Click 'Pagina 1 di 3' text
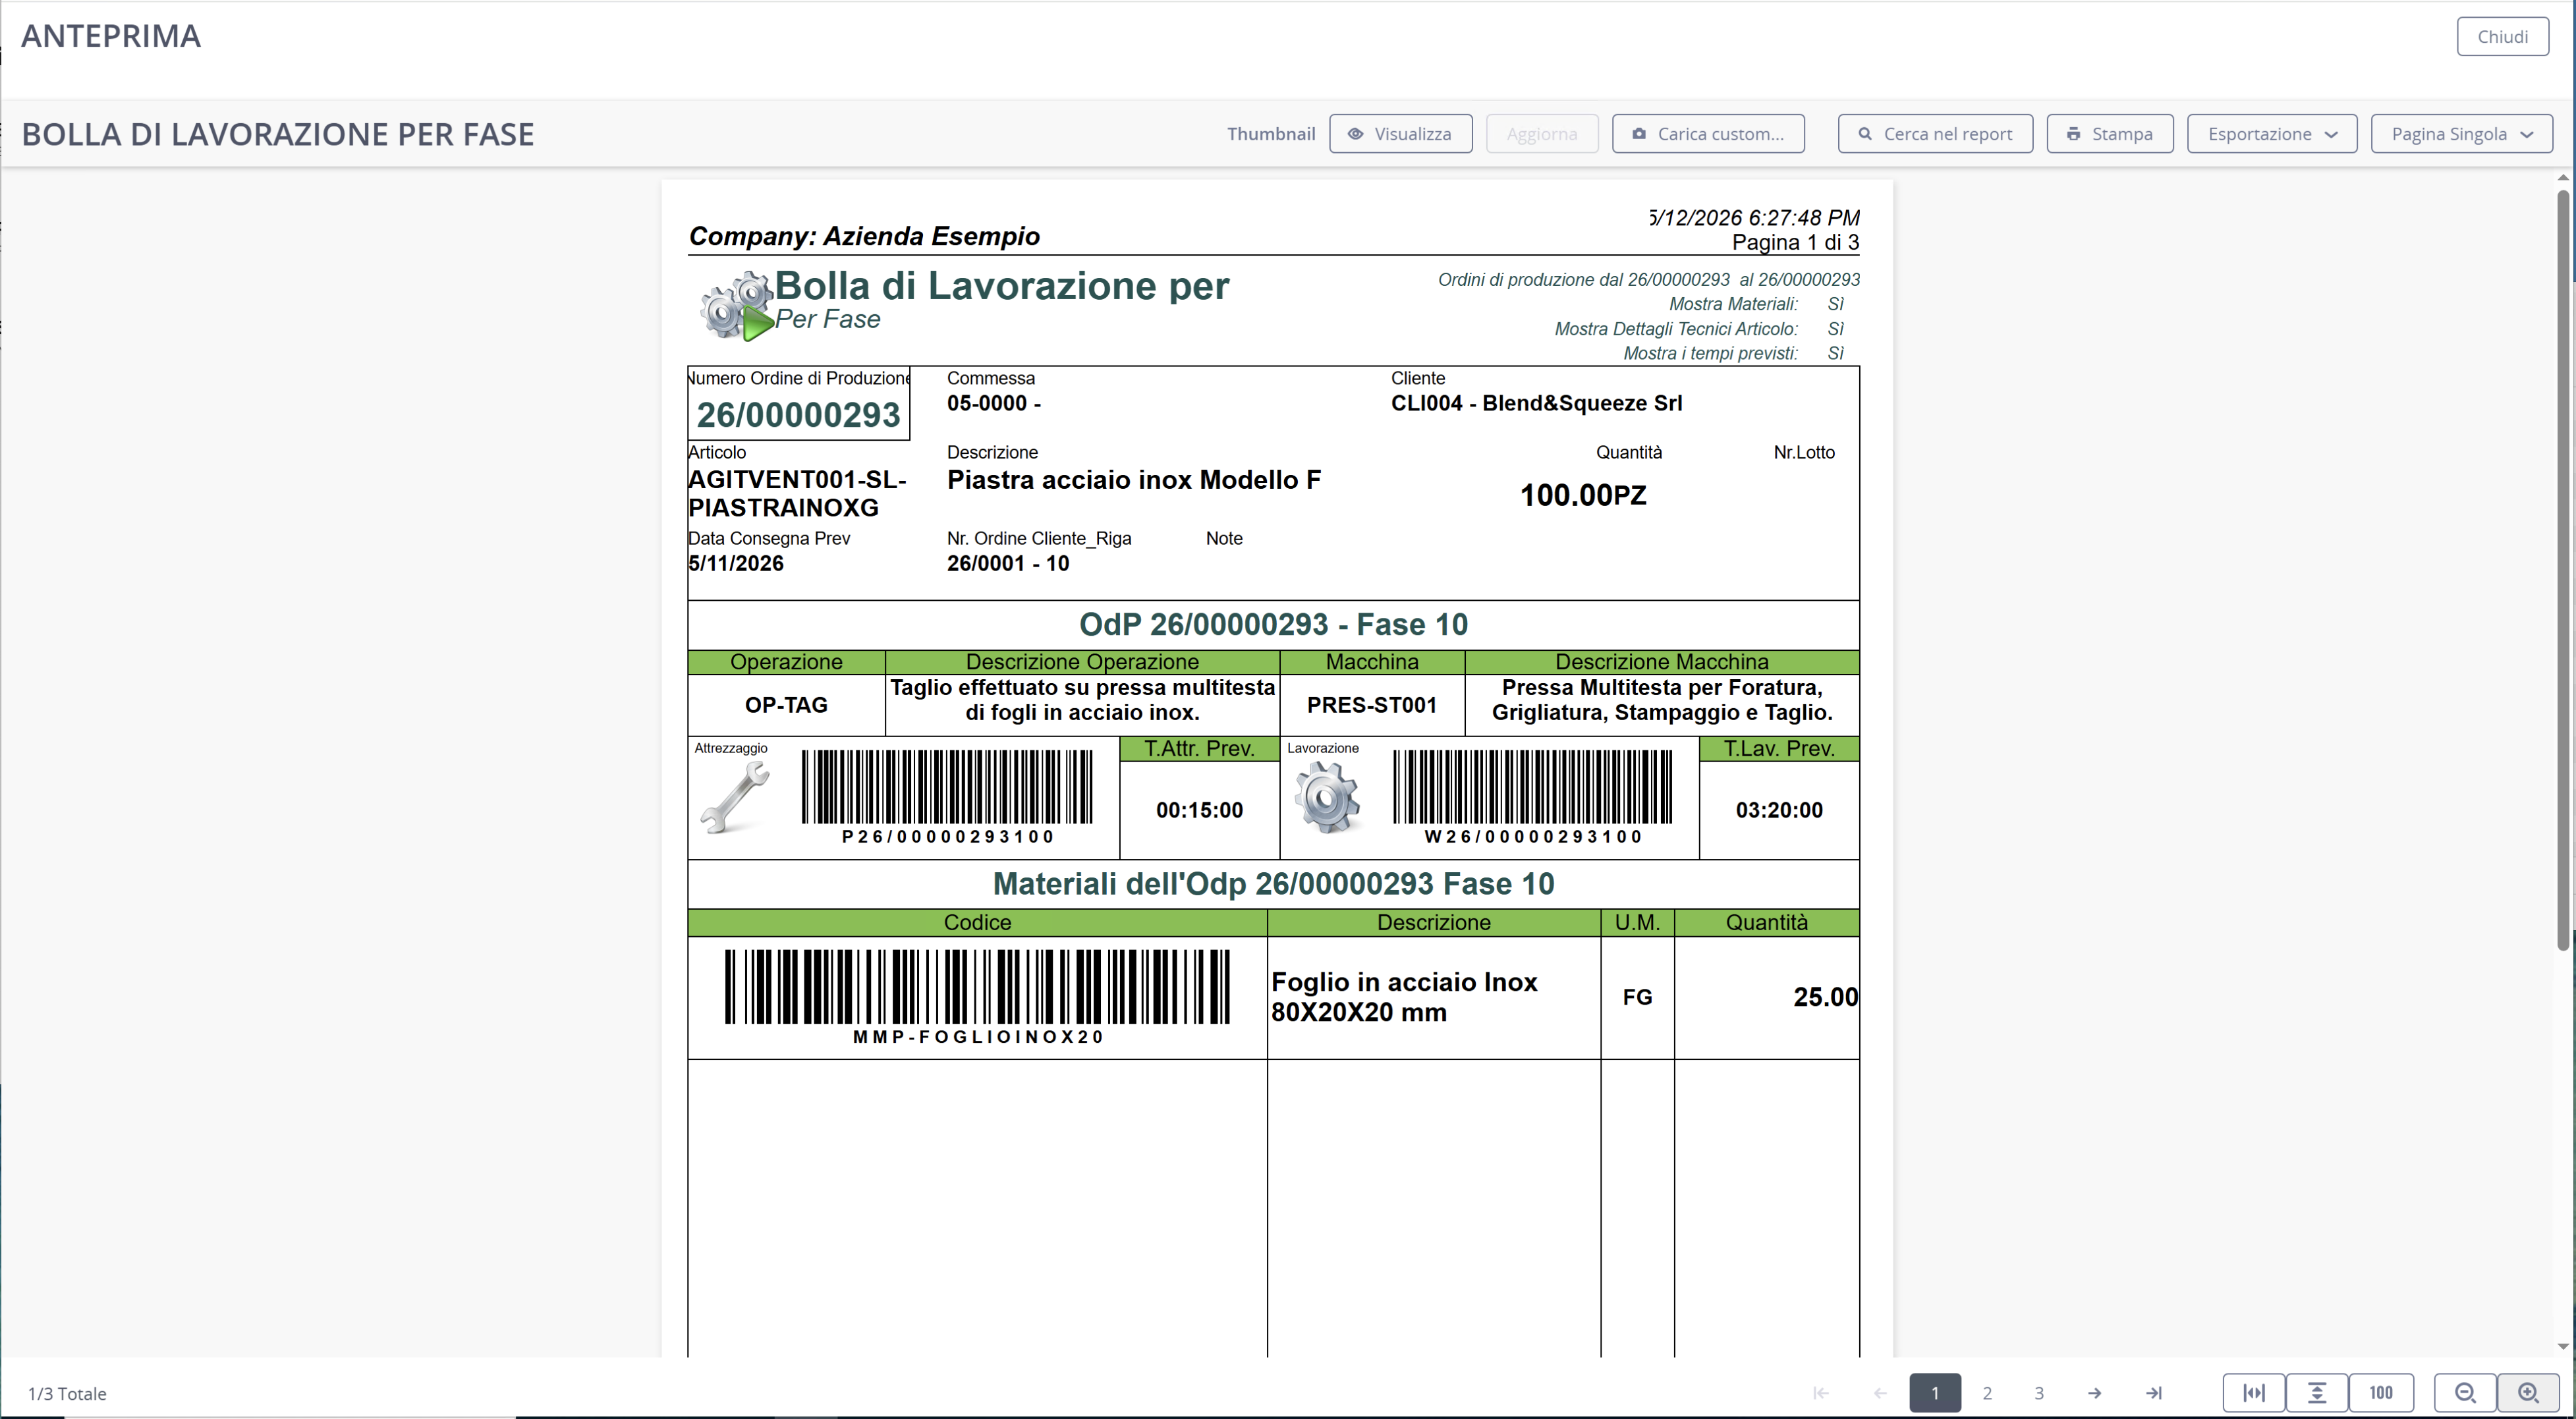2576x1419 pixels. click(x=1795, y=242)
